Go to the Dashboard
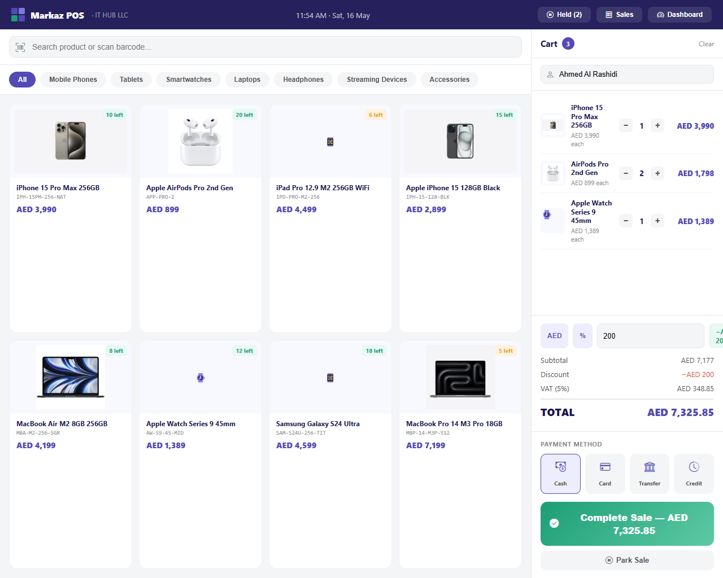This screenshot has width=723, height=578. click(680, 15)
